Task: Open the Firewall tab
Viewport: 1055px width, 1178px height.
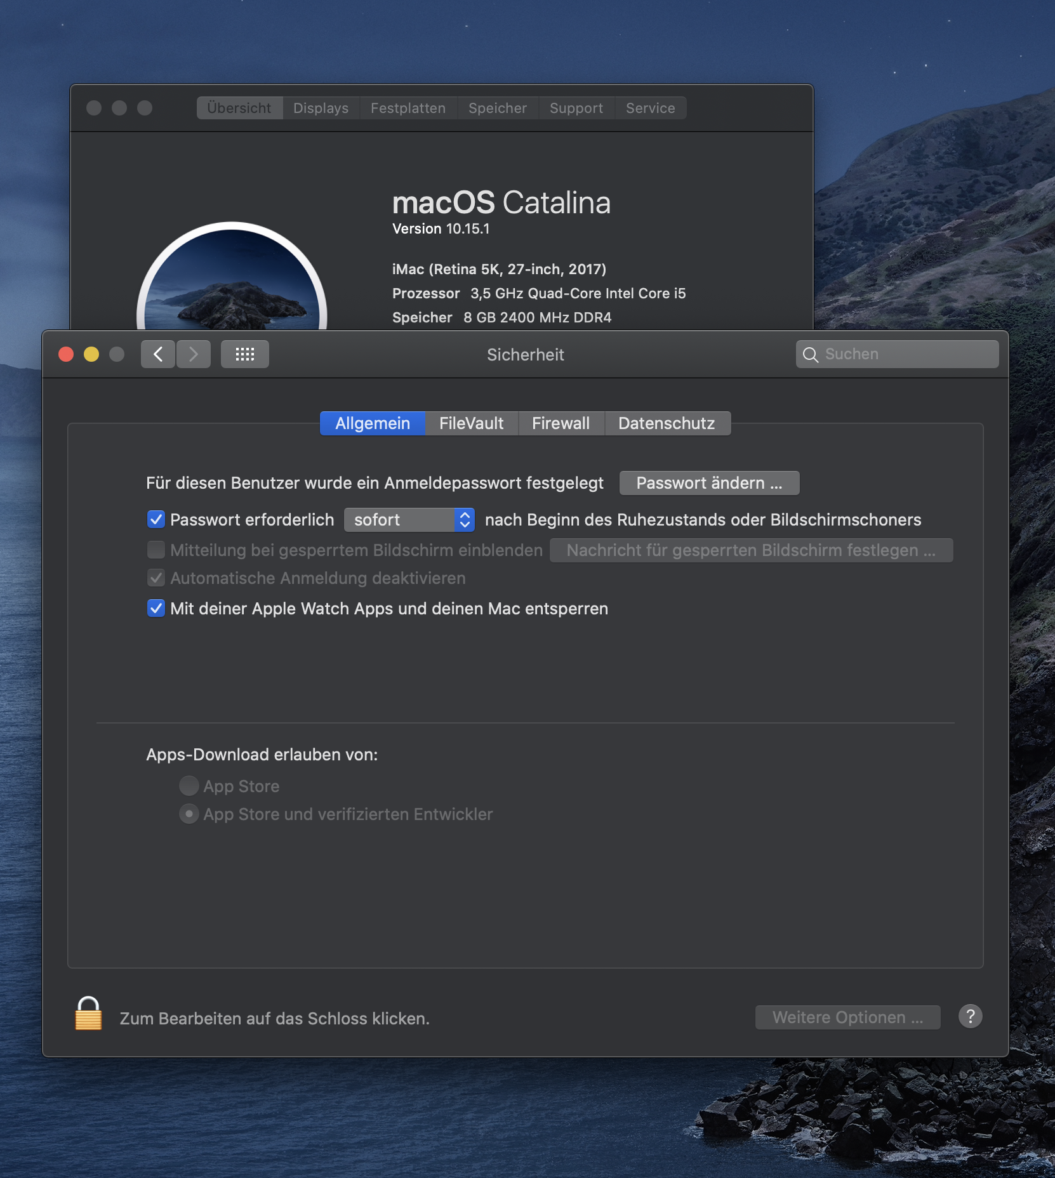Action: pos(561,423)
